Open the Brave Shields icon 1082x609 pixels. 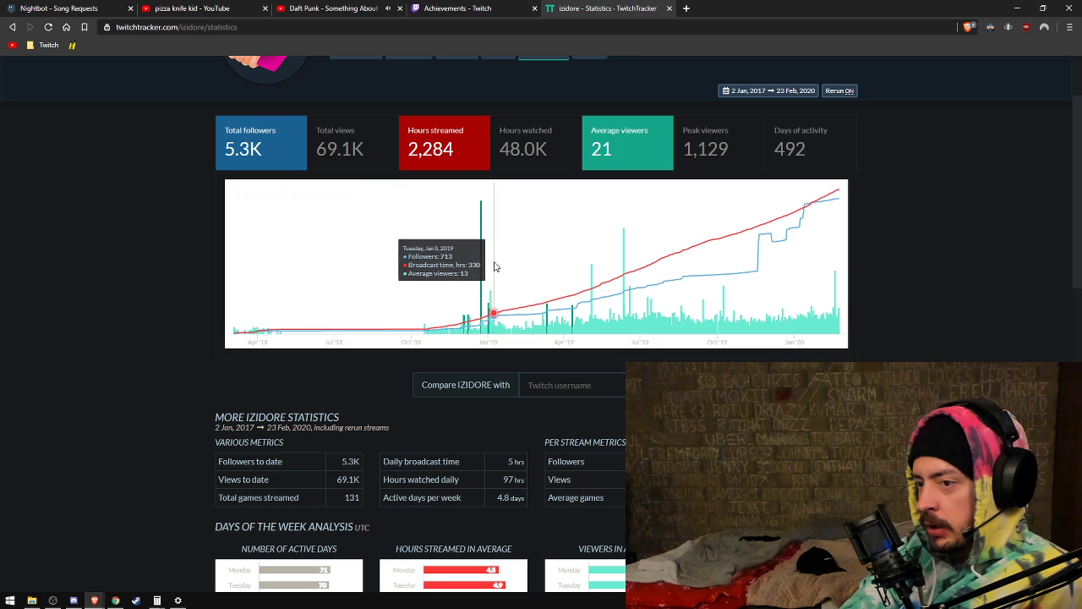click(969, 27)
